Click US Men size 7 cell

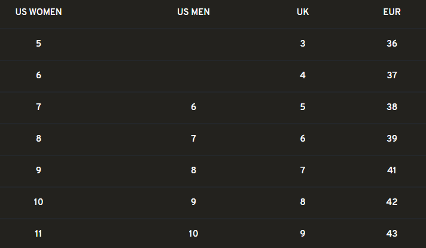point(193,139)
